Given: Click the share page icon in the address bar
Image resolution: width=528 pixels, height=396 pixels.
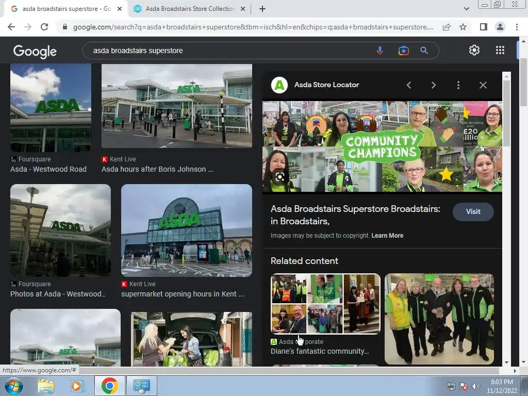Looking at the screenshot, I should pyautogui.click(x=447, y=27).
